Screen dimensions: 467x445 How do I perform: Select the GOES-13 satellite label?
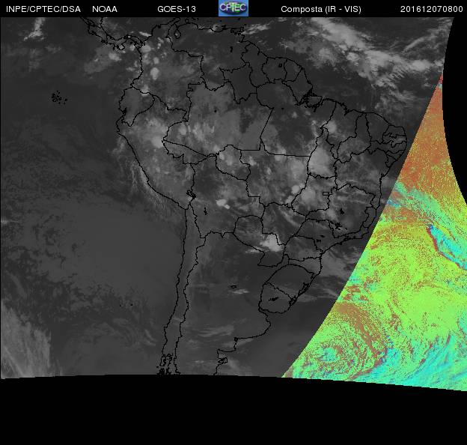coord(177,9)
